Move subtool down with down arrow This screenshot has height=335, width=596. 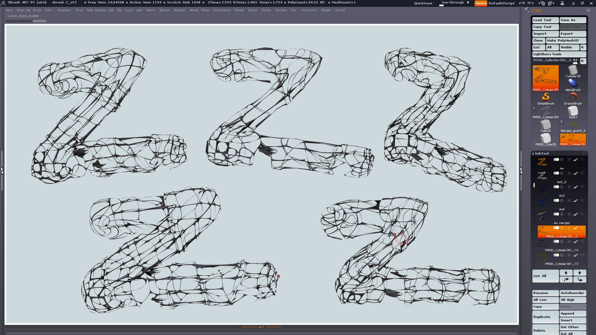pos(580,273)
